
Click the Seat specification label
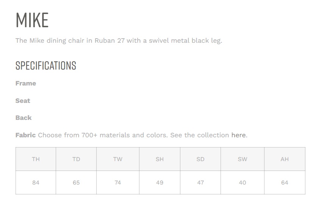pos(23,101)
